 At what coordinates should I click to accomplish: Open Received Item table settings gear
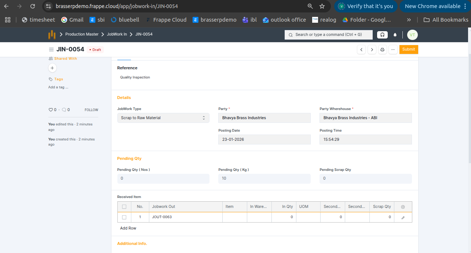tap(403, 207)
